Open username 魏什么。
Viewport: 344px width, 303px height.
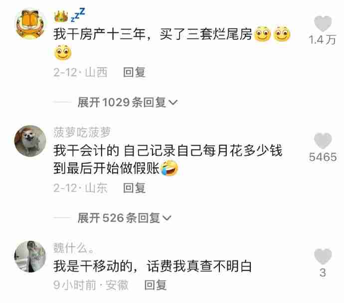pyautogui.click(x=74, y=248)
